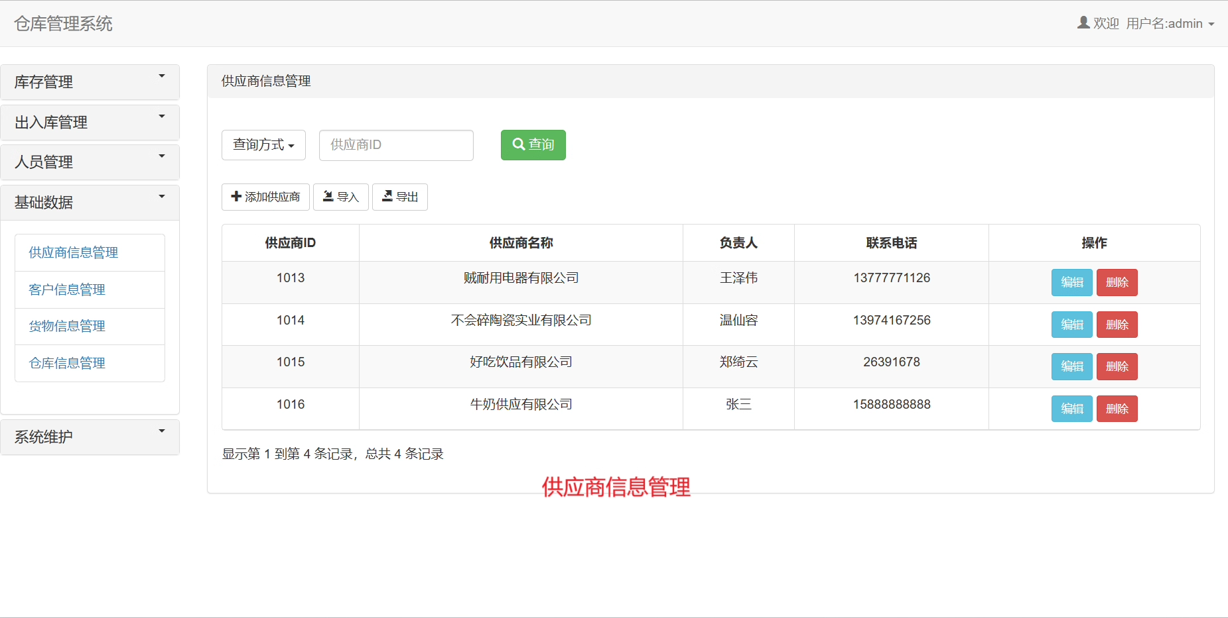
Task: Click the 导出 export button
Action: (400, 197)
